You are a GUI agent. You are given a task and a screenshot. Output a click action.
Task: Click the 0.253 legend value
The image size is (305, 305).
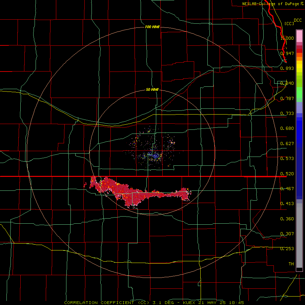pos(287,249)
